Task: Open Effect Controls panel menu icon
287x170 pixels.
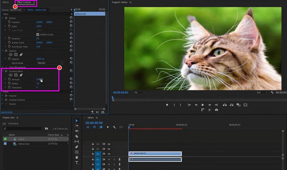Action: pyautogui.click(x=34, y=3)
